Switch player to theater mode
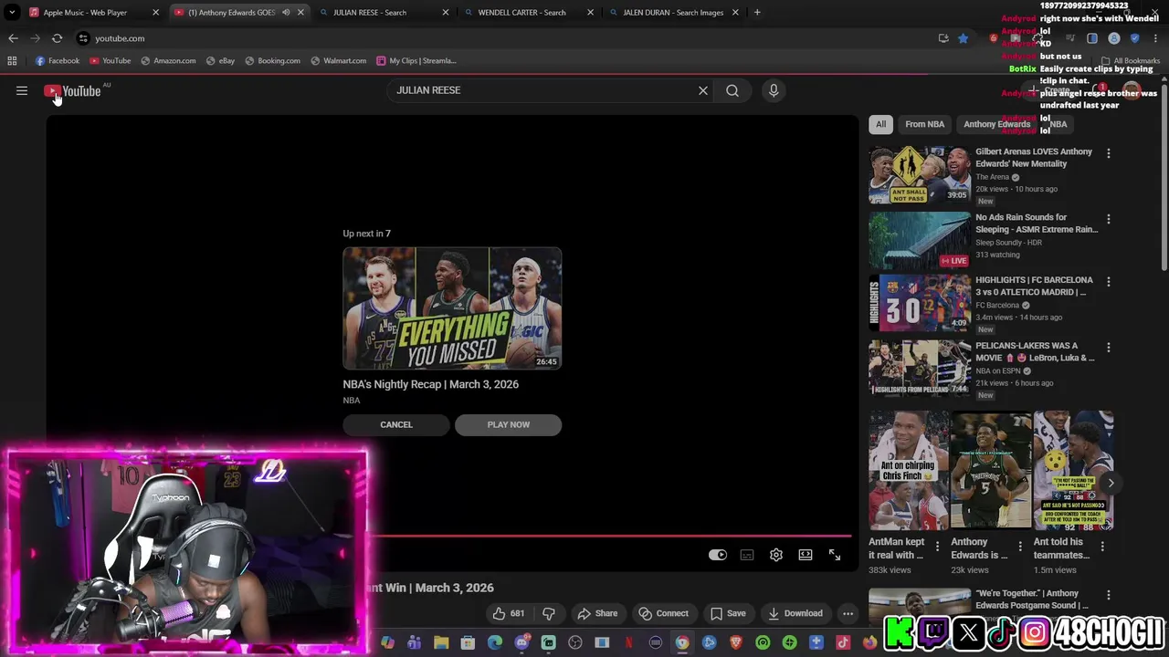Image resolution: width=1169 pixels, height=657 pixels. coord(806,555)
